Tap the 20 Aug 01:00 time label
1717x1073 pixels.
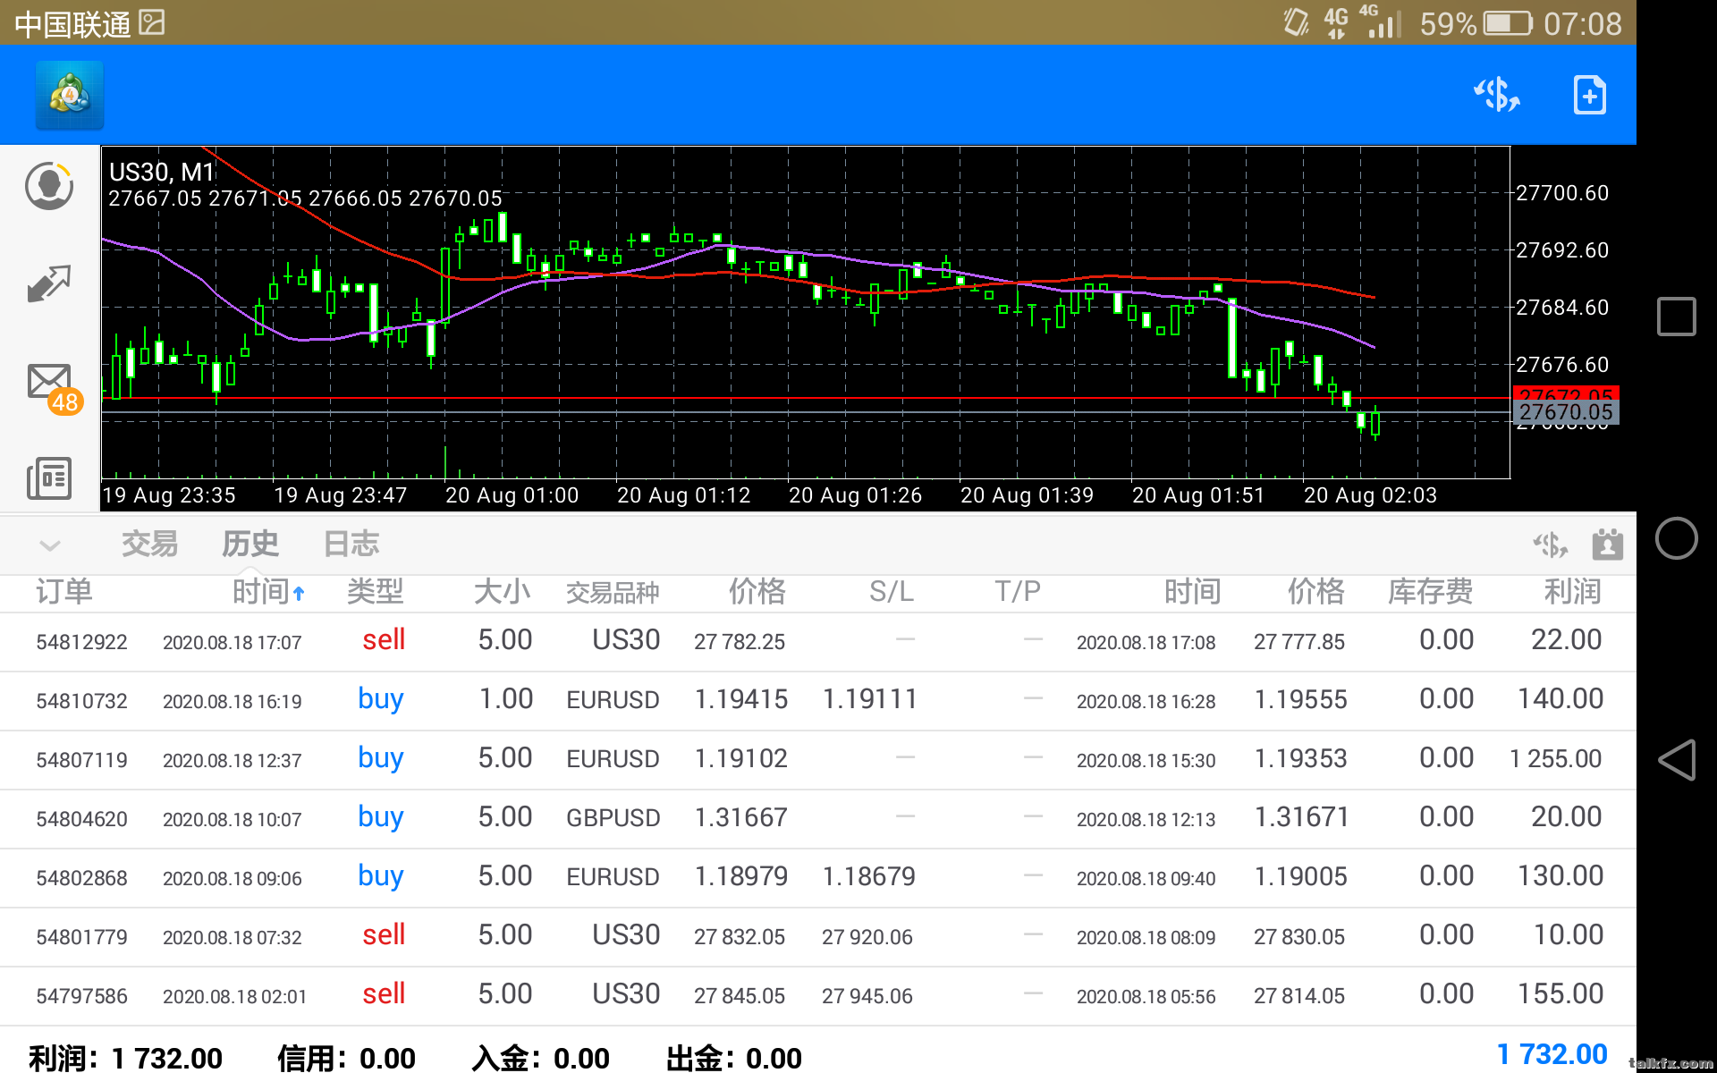(512, 495)
